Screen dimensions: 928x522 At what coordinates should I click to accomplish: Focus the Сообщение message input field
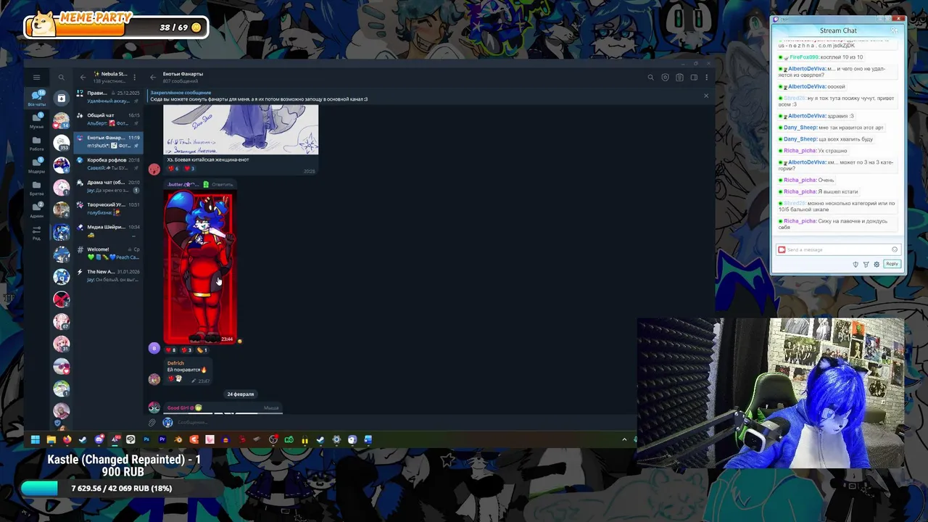pyautogui.click(x=406, y=423)
